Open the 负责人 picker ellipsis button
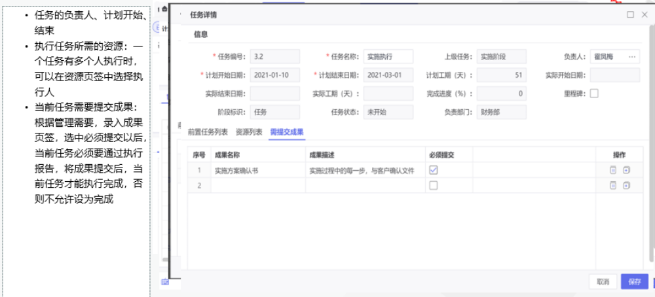Viewport: 655px width, 297px height. pyautogui.click(x=631, y=57)
